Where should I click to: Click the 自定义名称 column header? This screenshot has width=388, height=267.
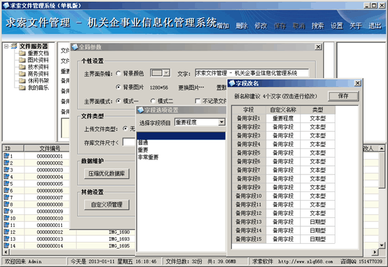[x=283, y=110]
